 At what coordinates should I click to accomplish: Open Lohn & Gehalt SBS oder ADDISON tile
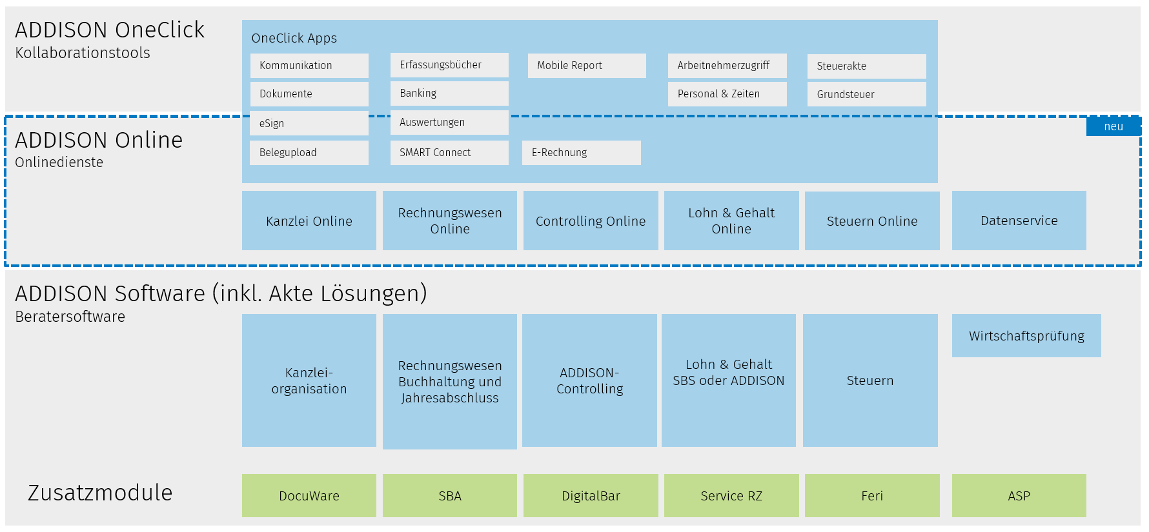[x=729, y=380]
